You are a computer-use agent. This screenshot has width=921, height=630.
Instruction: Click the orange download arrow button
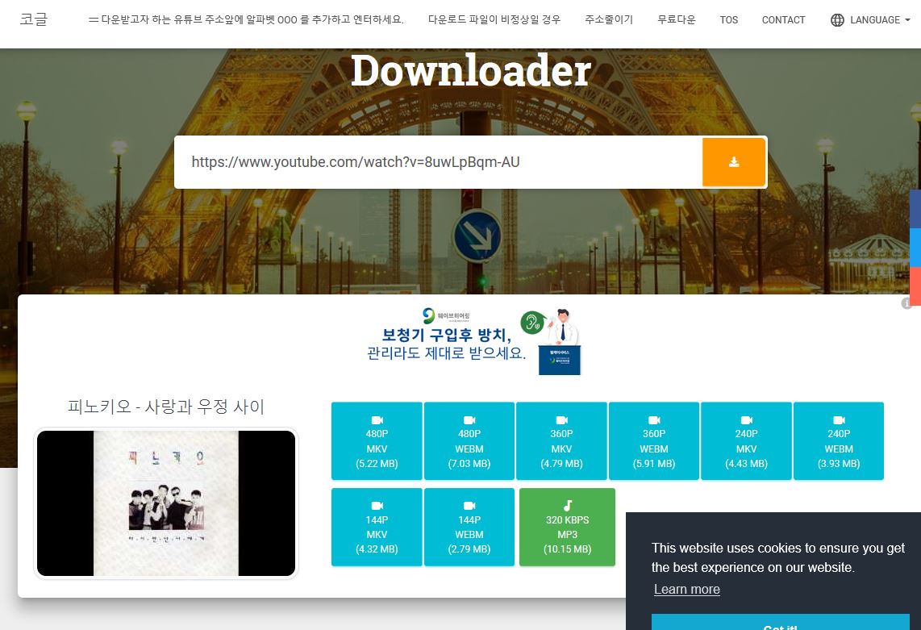733,162
